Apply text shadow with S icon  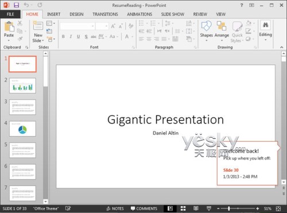[86, 37]
